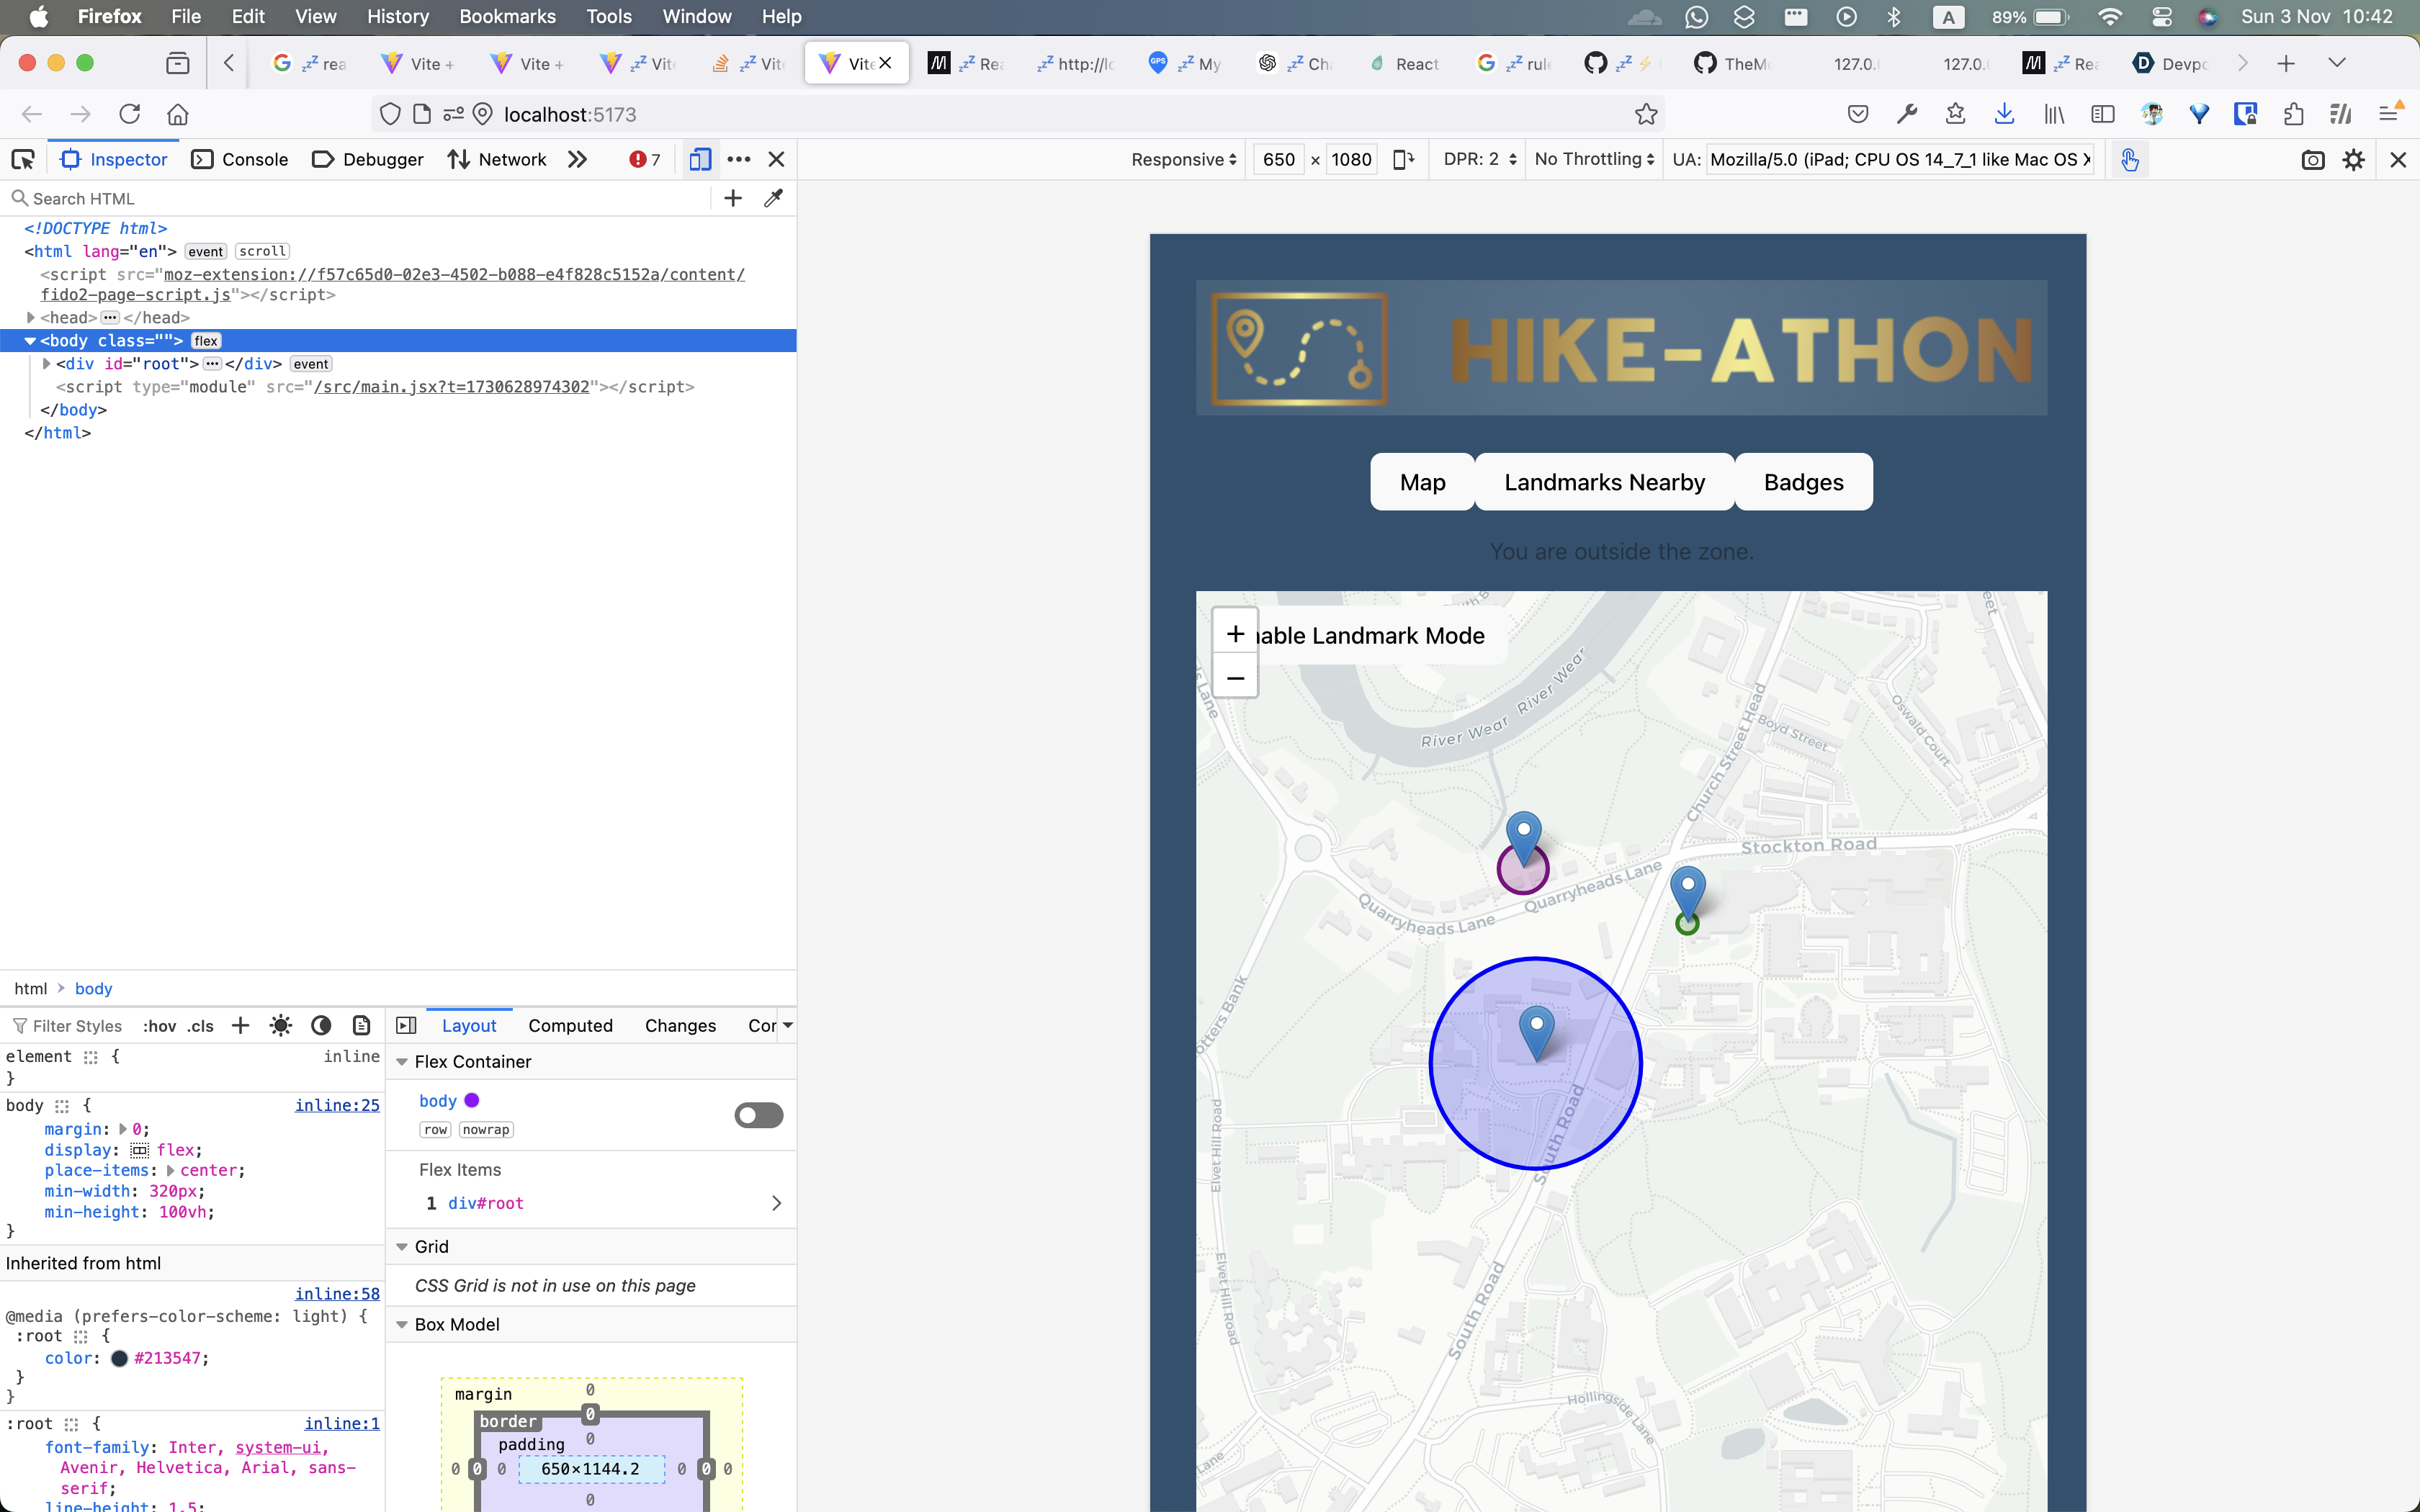Click the #213547 color swatch
2420x1512 pixels.
(x=119, y=1358)
